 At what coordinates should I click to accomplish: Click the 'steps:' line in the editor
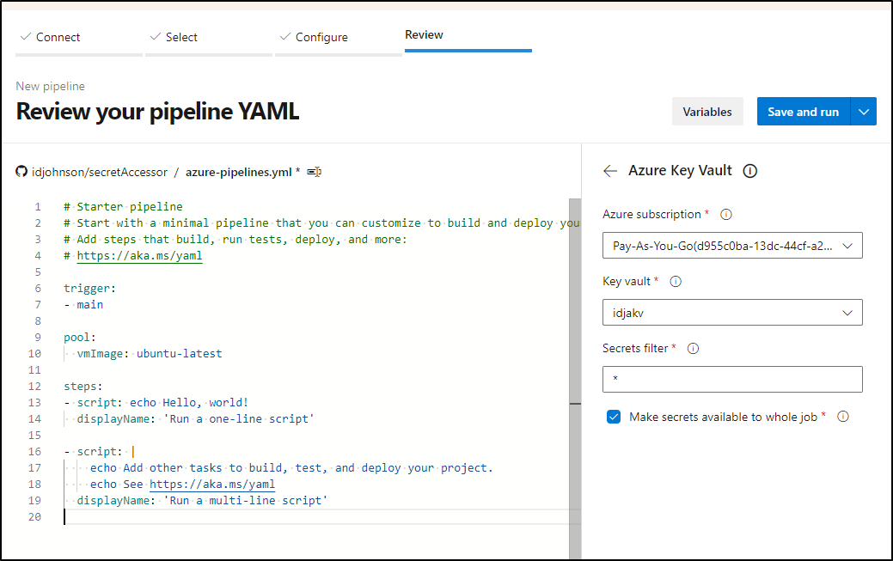pyautogui.click(x=83, y=386)
